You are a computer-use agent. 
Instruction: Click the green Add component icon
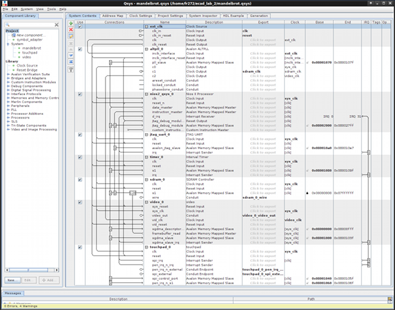(x=71, y=23)
